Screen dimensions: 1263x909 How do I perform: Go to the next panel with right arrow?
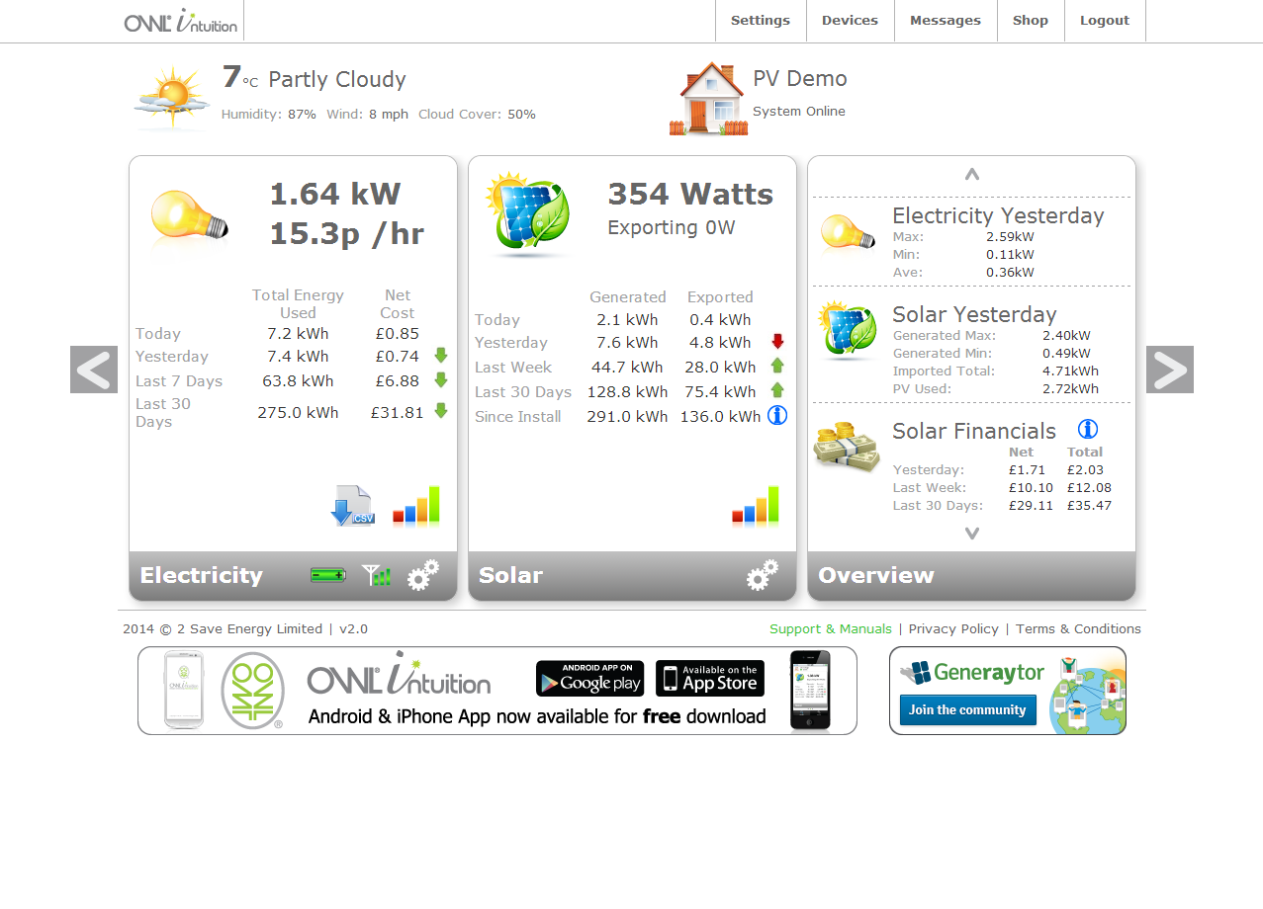click(x=1169, y=370)
